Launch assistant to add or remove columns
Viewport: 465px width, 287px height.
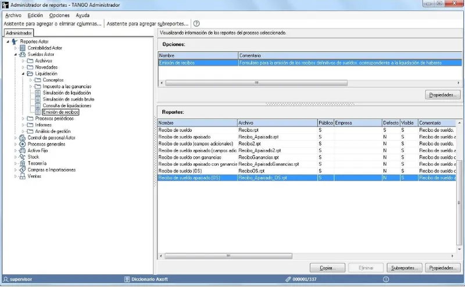(x=52, y=24)
